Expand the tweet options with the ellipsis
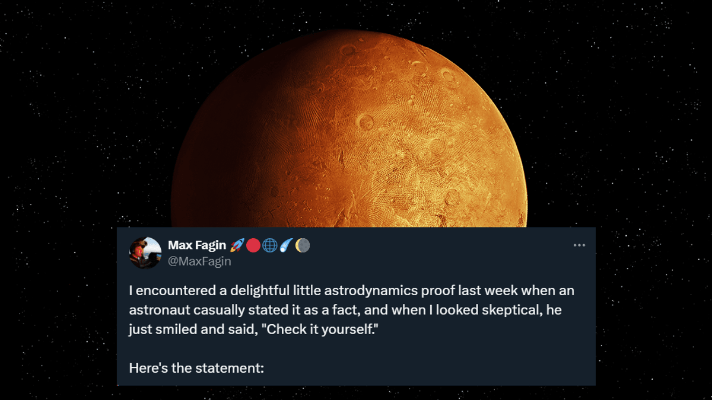Viewport: 712px width, 400px height. coord(580,245)
